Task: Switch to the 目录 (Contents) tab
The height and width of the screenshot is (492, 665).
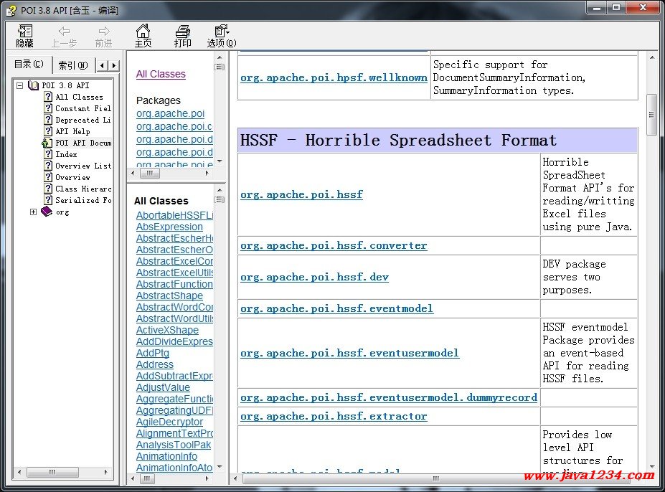Action: [29, 64]
